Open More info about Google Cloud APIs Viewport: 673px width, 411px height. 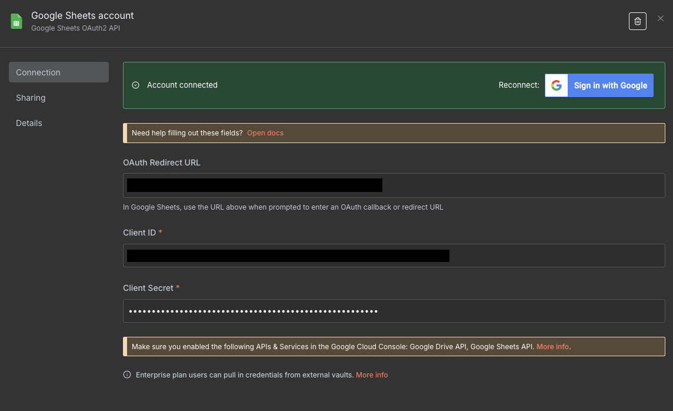552,346
